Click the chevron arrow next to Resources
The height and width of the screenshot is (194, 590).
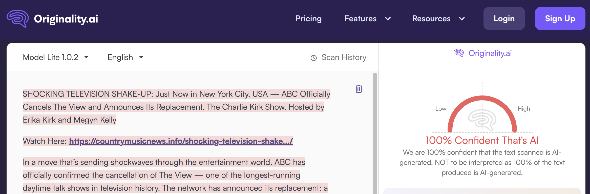pyautogui.click(x=462, y=19)
